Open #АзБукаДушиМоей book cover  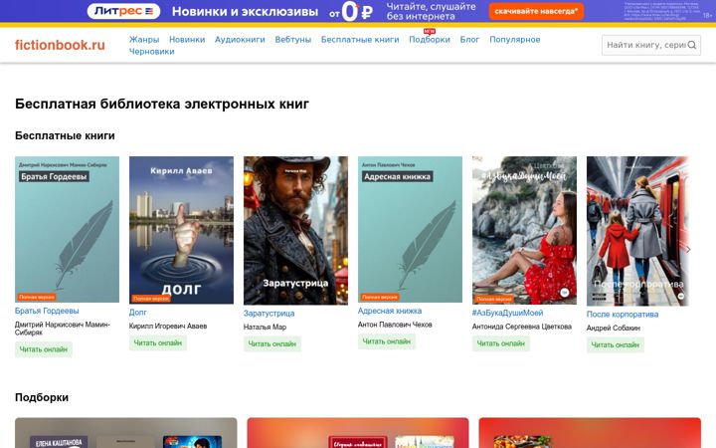coord(524,230)
